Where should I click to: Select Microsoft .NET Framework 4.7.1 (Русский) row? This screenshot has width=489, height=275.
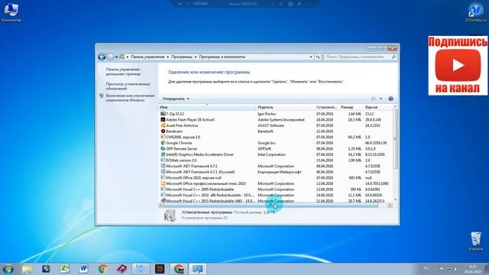[276, 172]
